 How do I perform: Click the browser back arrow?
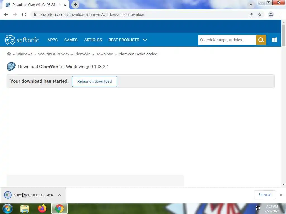[6, 14]
